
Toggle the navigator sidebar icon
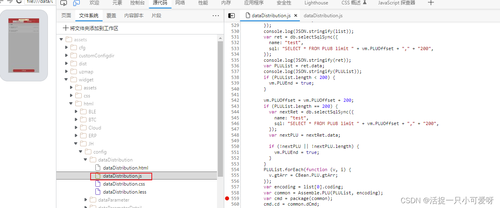(231, 16)
